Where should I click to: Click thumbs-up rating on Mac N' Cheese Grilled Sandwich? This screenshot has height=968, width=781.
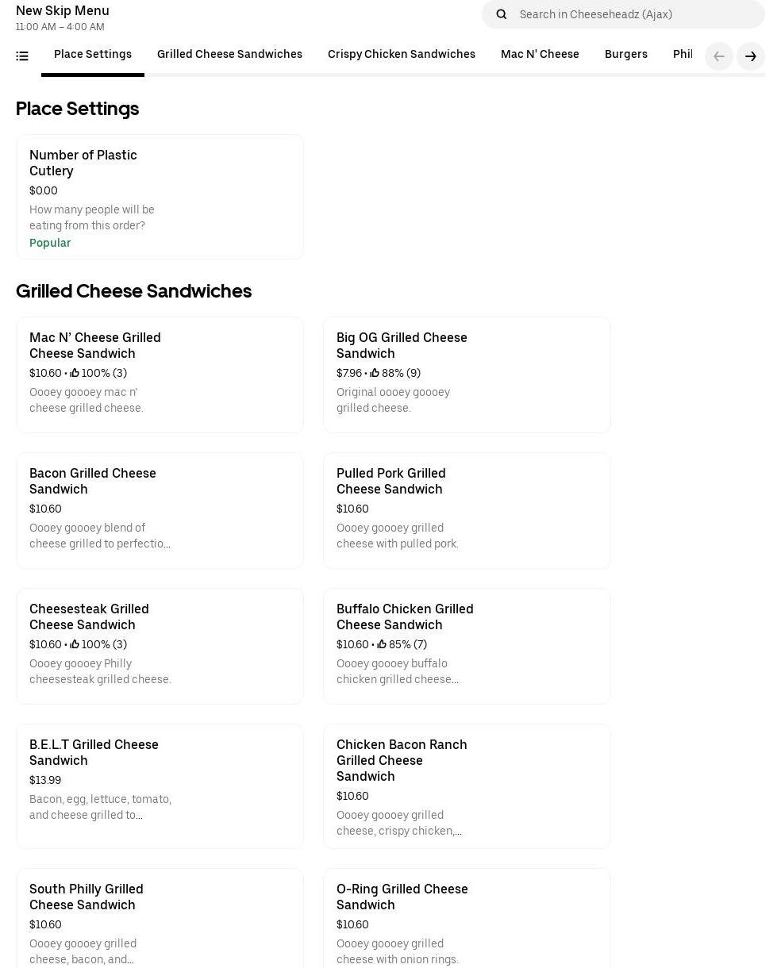click(x=75, y=373)
